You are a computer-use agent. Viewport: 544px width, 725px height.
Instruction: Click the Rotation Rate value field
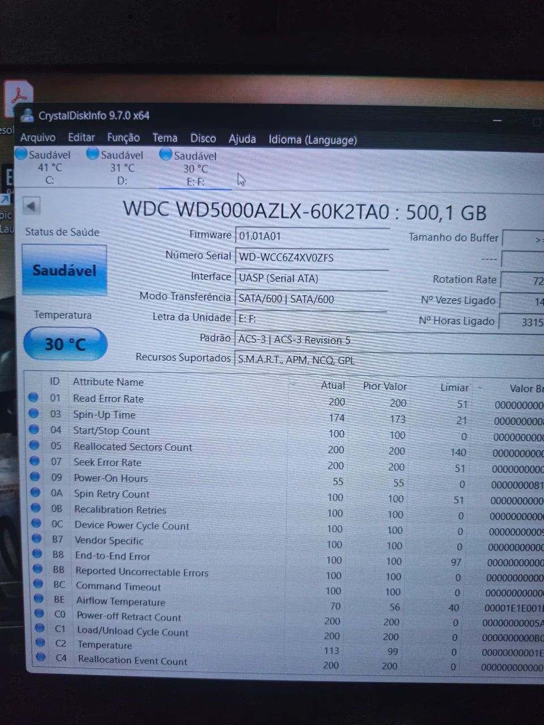(524, 280)
